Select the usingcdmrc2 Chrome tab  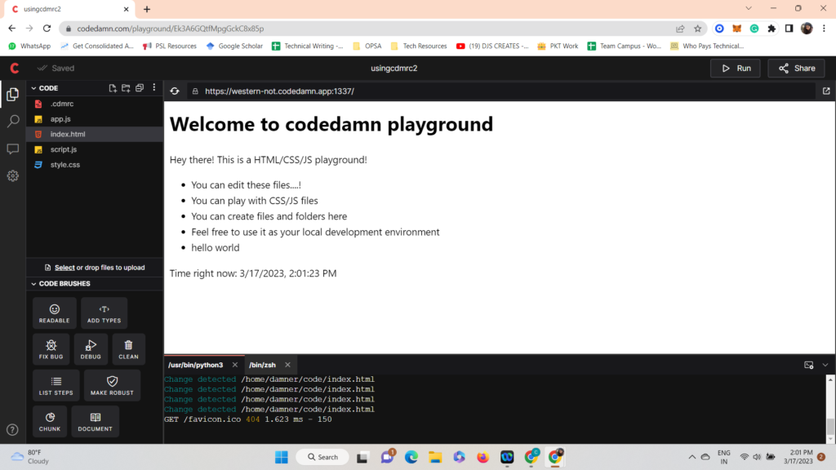pyautogui.click(x=69, y=9)
